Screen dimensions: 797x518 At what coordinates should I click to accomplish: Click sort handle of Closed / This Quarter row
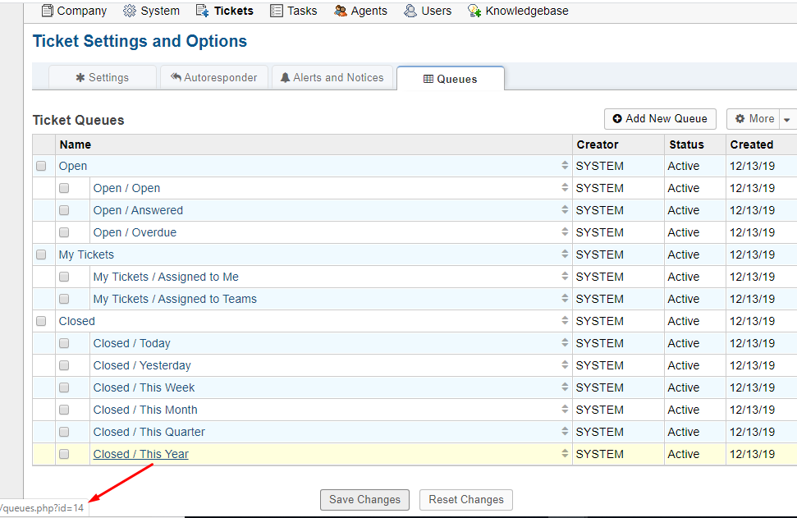tap(565, 431)
